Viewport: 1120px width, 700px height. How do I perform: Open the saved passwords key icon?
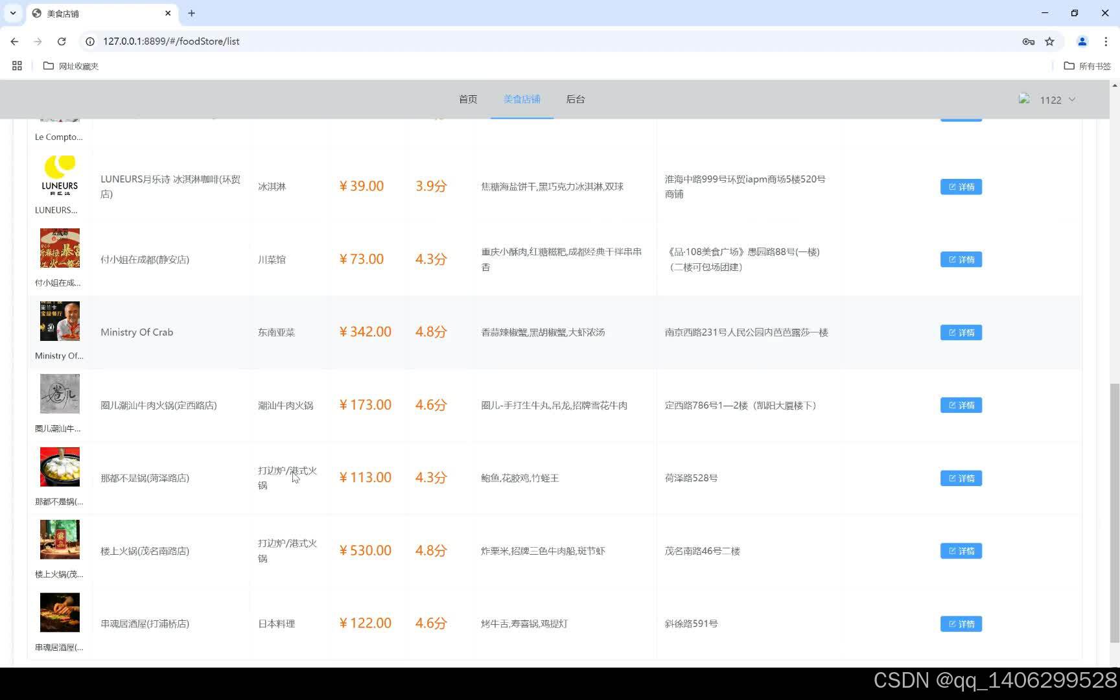coord(1028,41)
